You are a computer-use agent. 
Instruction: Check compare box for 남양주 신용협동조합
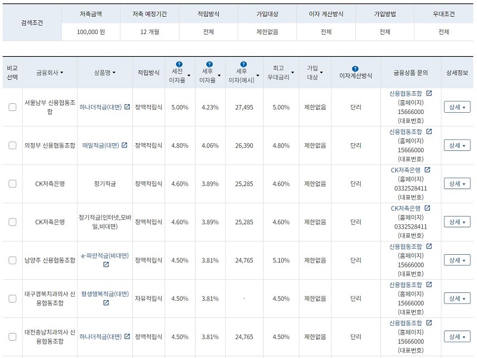tap(13, 260)
